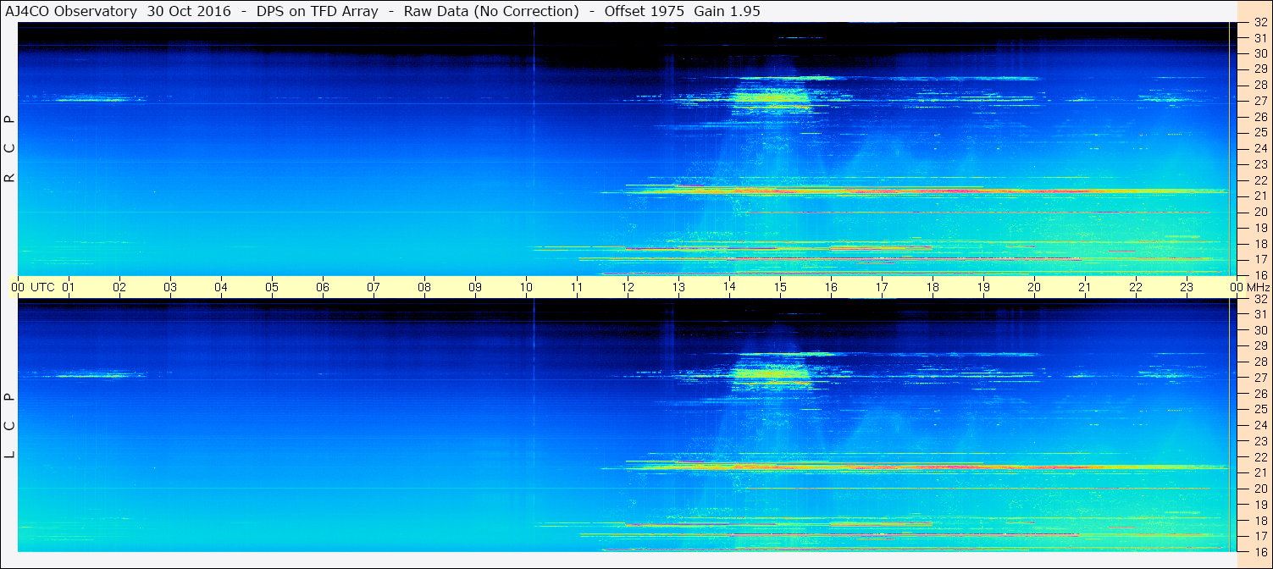Select the 03 hour tick label
This screenshot has height=569, width=1273.
coord(170,287)
